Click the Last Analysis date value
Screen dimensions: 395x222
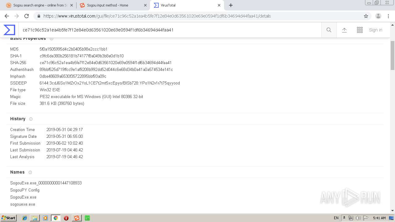click(64, 157)
